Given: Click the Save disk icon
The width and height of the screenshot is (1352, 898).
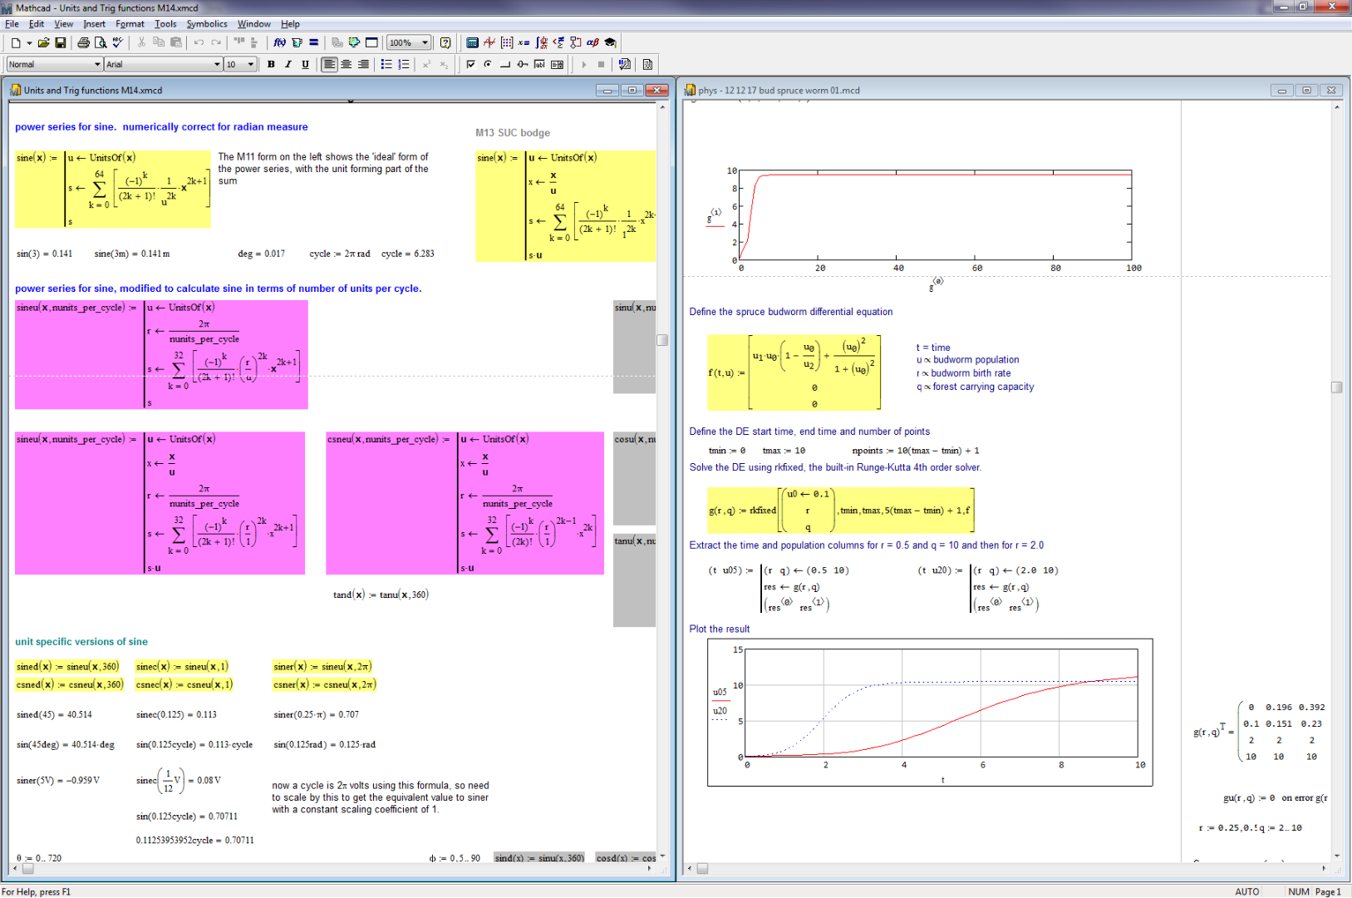Looking at the screenshot, I should [61, 42].
